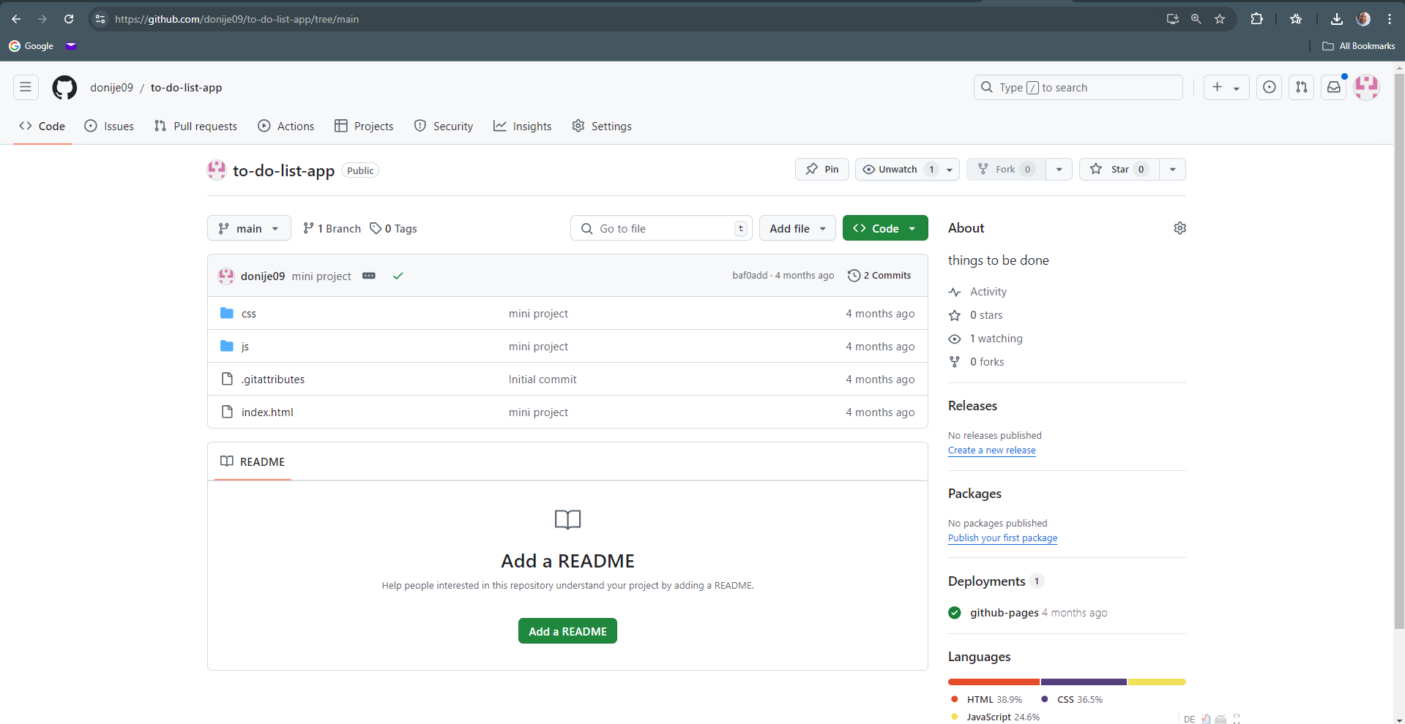Click the install app icon in the address bar
This screenshot has width=1405, height=724.
point(1172,19)
